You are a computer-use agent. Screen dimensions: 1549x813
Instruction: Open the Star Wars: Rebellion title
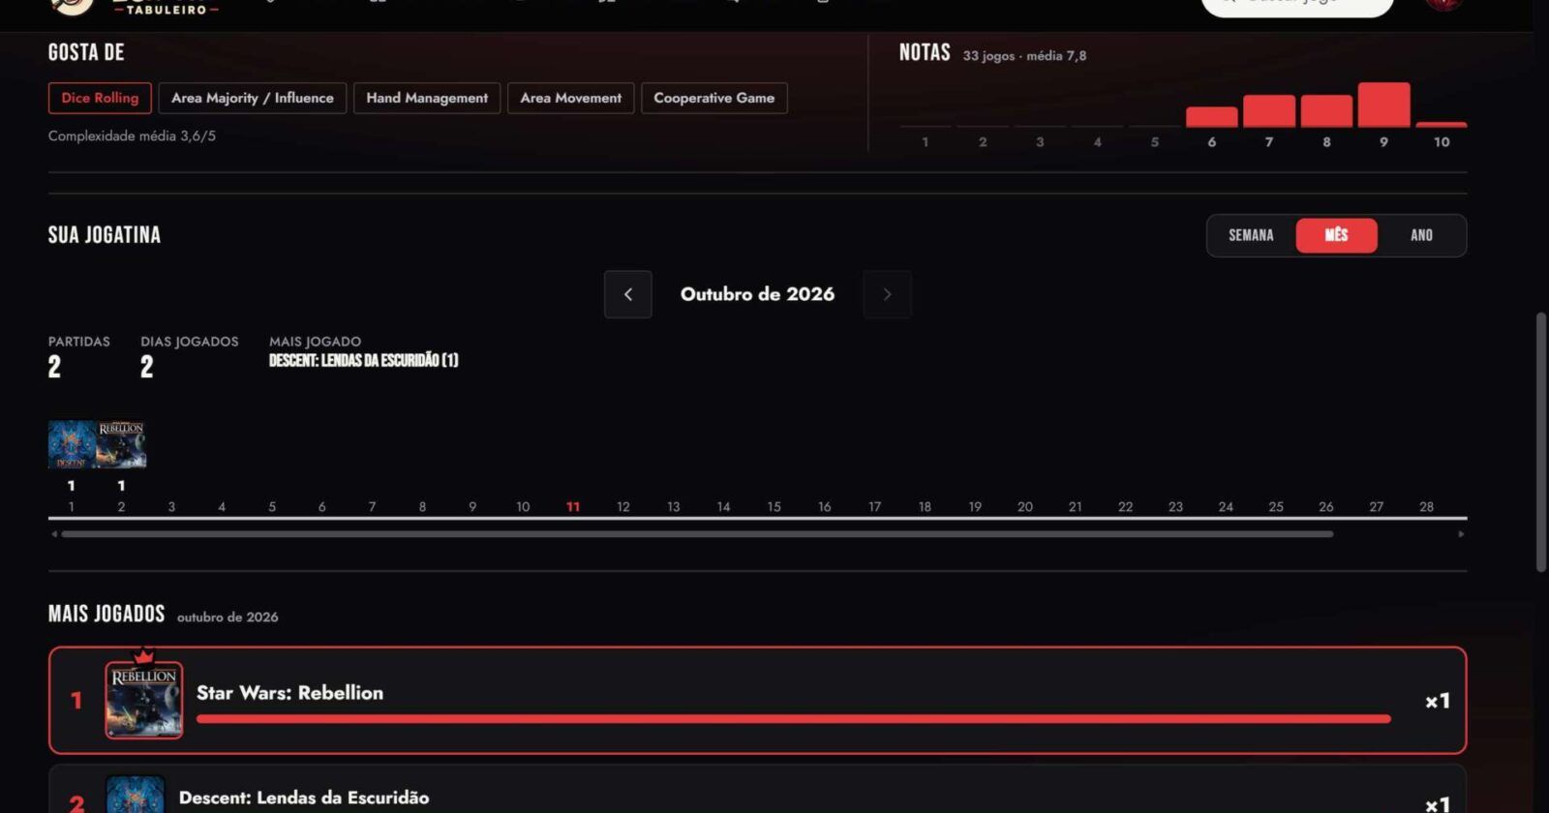(289, 692)
